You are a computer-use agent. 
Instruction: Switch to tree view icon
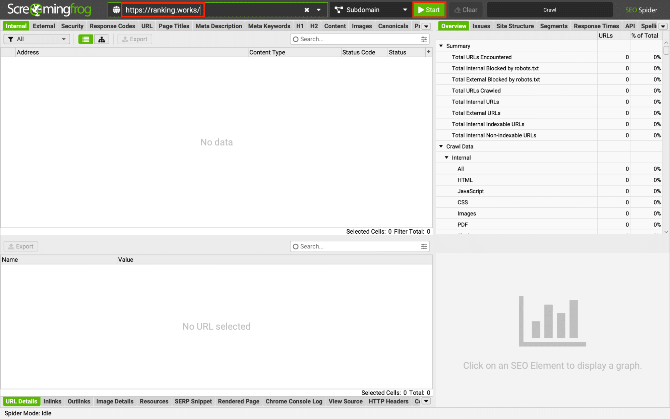[102, 39]
